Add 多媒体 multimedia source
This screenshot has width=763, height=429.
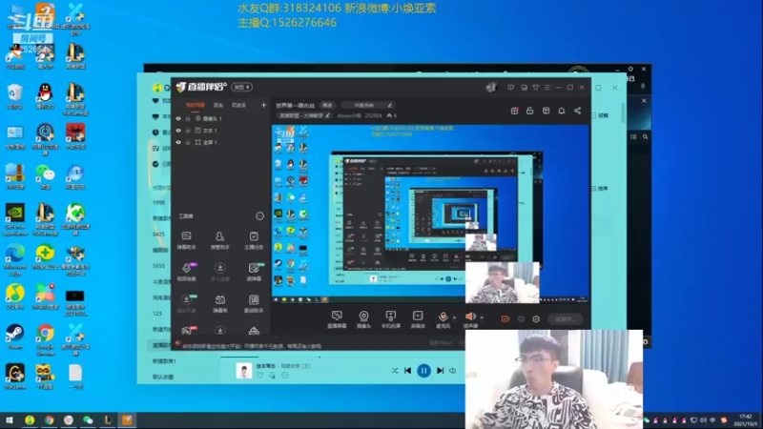click(418, 319)
